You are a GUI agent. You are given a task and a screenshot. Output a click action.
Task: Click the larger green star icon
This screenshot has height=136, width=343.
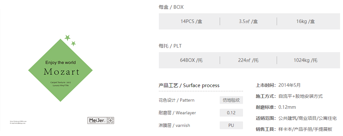pos(67,38)
